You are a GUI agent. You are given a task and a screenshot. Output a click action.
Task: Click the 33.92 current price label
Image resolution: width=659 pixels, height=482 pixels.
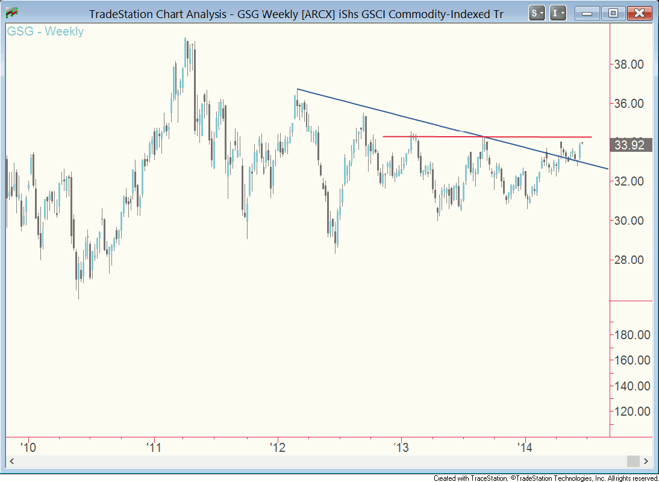click(631, 145)
